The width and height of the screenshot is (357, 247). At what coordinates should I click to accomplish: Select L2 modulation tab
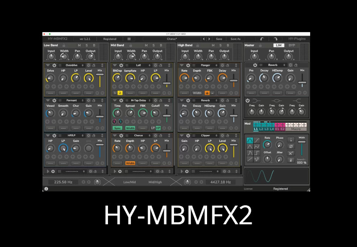[261, 129]
